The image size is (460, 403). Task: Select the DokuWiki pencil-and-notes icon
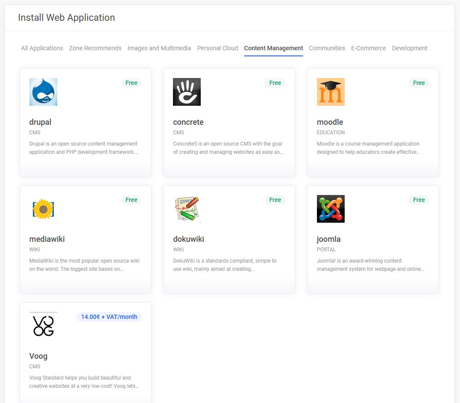tap(187, 208)
